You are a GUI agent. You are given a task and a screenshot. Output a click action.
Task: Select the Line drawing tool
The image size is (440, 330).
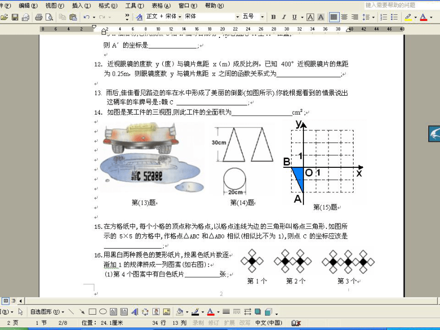pos(71,312)
